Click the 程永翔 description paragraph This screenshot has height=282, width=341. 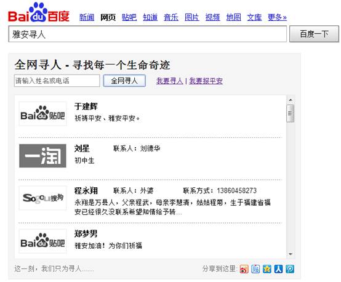[173, 207]
